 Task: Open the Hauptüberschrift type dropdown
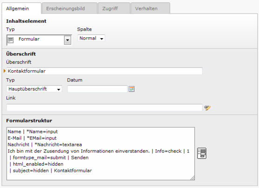coord(34,89)
